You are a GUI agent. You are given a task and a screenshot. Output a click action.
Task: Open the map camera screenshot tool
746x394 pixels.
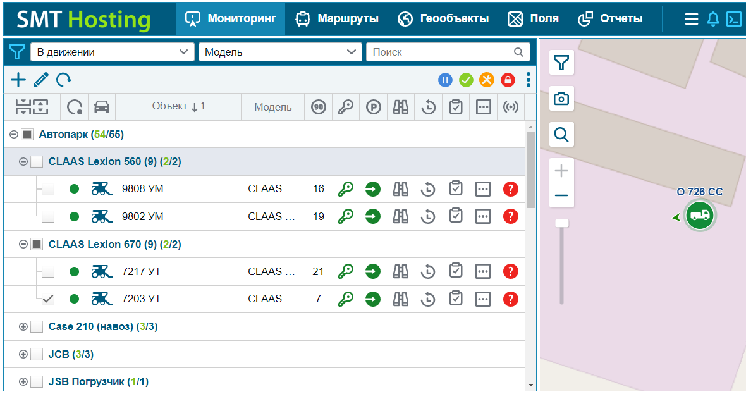coord(561,99)
